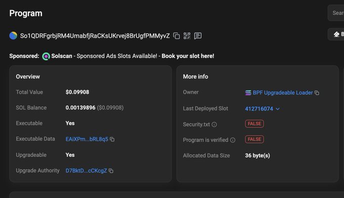Image resolution: width=344 pixels, height=198 pixels.
Task: Click the Program is verified FALSE badge
Action: [254, 139]
